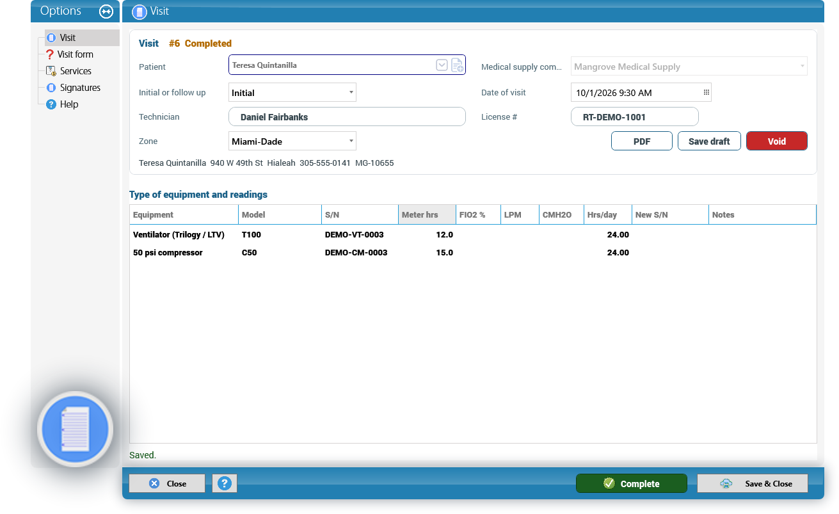The height and width of the screenshot is (514, 839).
Task: Click the Saved. status message
Action: tap(143, 455)
